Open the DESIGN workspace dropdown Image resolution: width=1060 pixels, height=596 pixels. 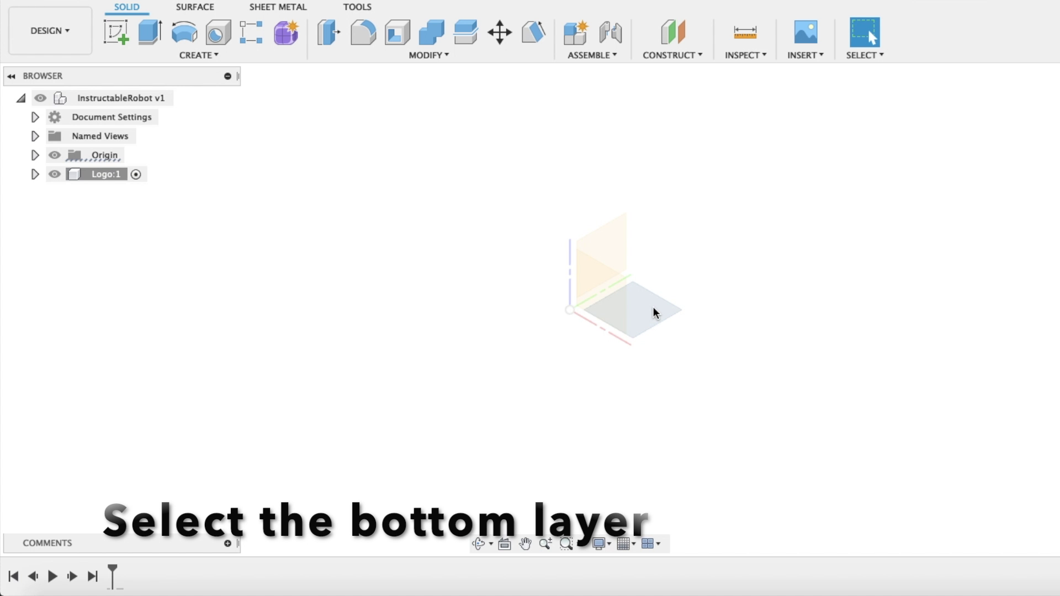[50, 31]
